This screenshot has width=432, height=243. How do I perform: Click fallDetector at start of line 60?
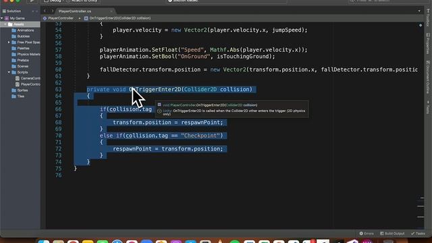[119, 70]
